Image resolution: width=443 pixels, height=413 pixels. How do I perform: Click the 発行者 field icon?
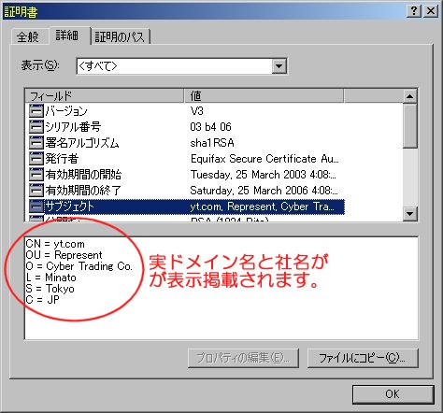tap(36, 159)
